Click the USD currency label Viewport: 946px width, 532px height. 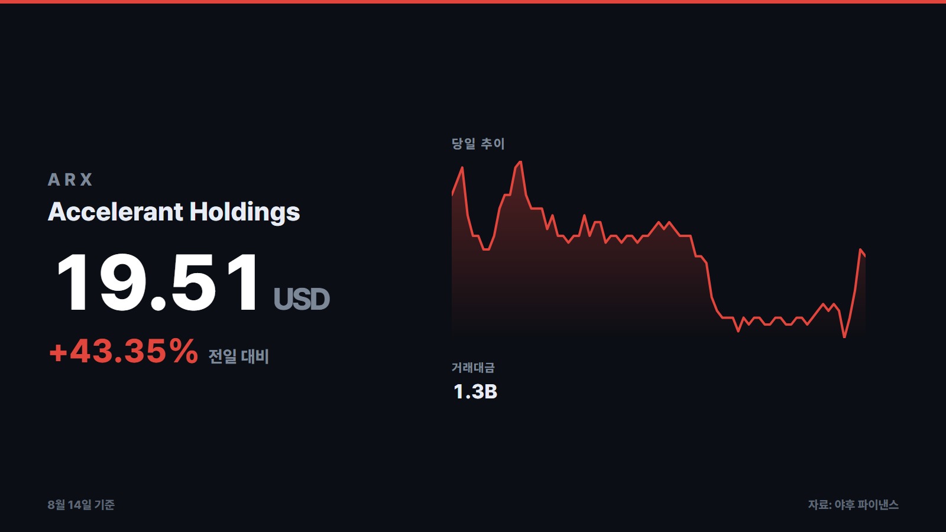point(302,299)
